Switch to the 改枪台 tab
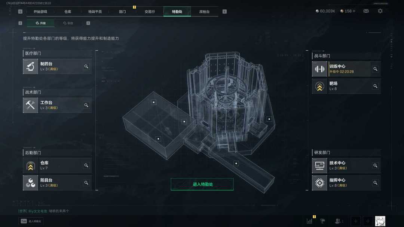This screenshot has width=404, height=227. tap(204, 12)
